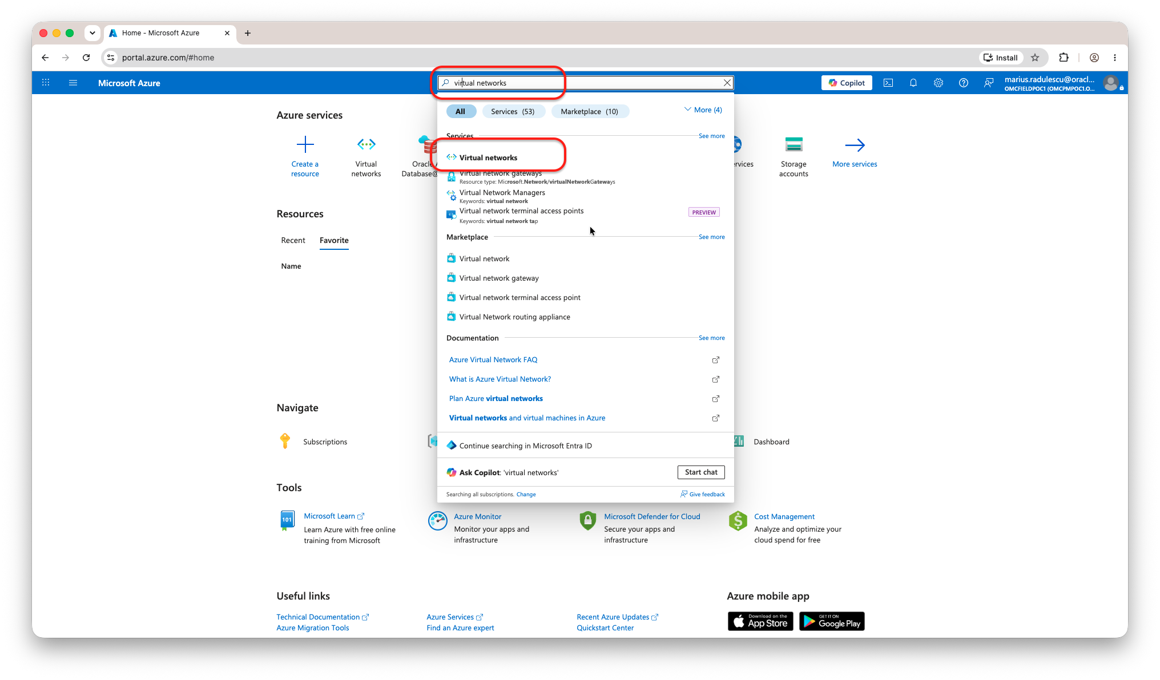The height and width of the screenshot is (680, 1160).
Task: Click See more next to Services
Action: click(x=711, y=136)
